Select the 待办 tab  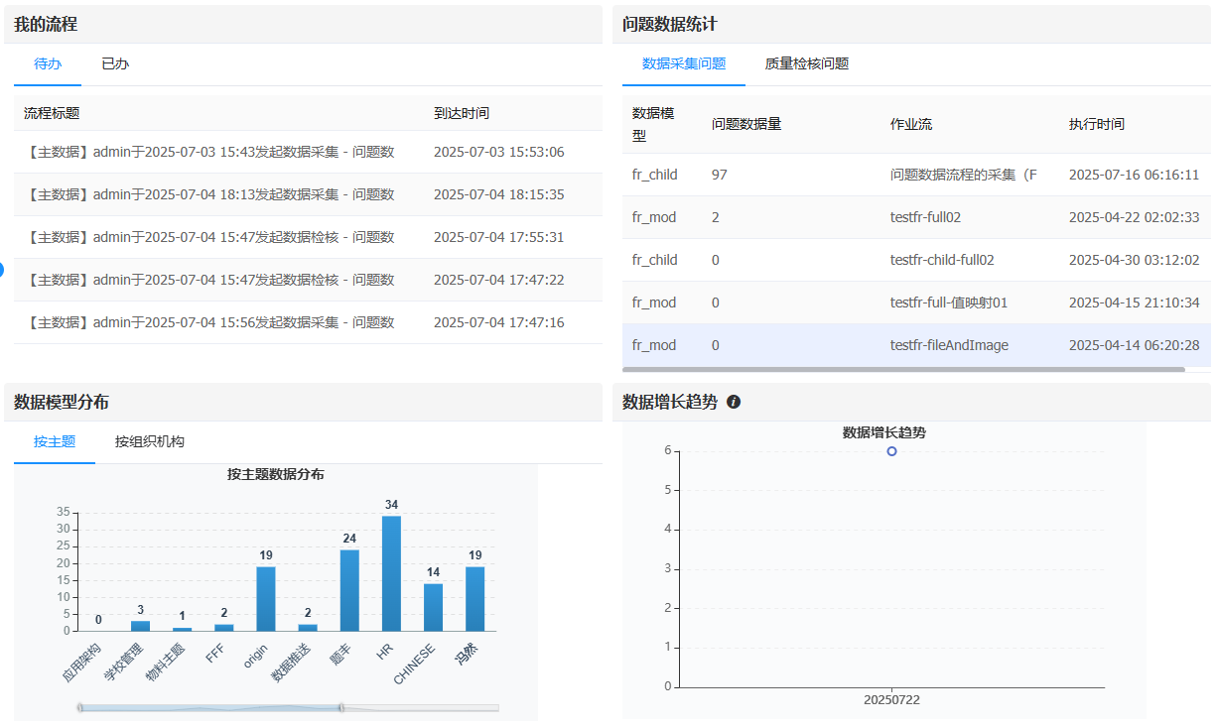pyautogui.click(x=48, y=64)
